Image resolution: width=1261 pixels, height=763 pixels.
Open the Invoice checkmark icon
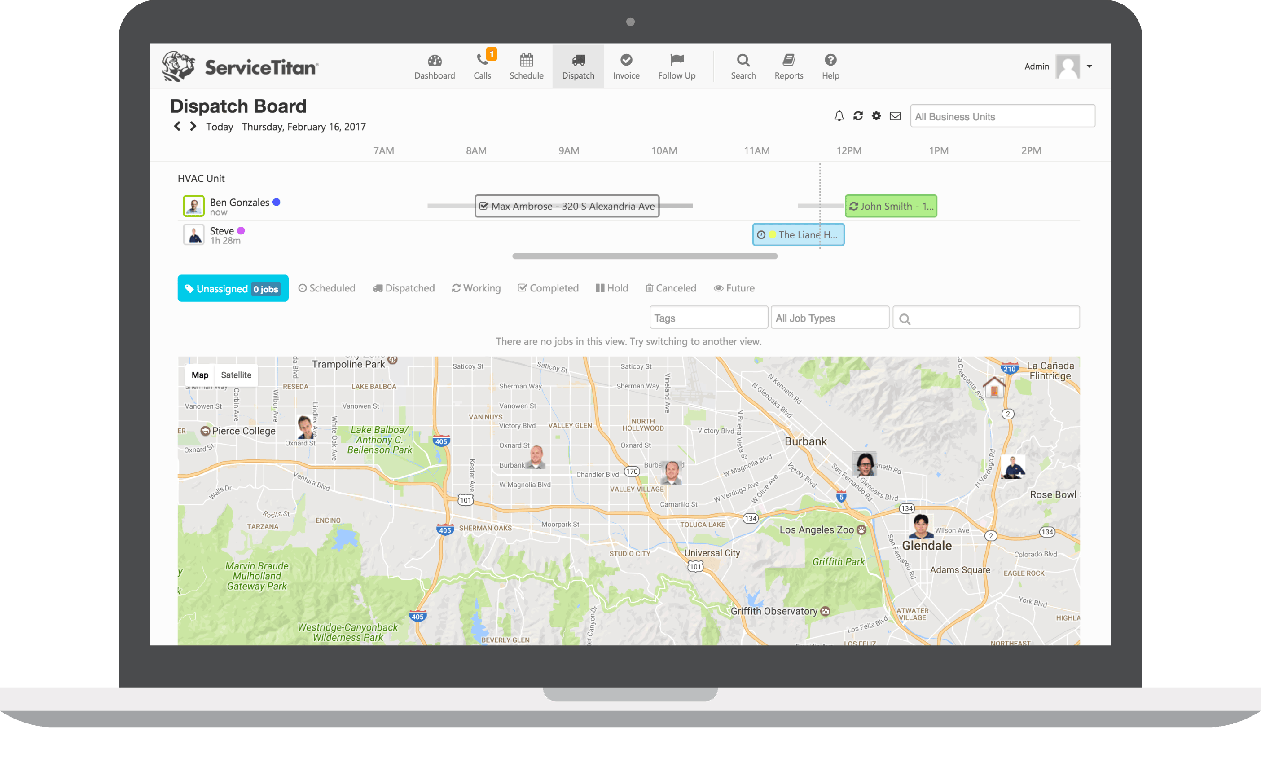coord(626,61)
